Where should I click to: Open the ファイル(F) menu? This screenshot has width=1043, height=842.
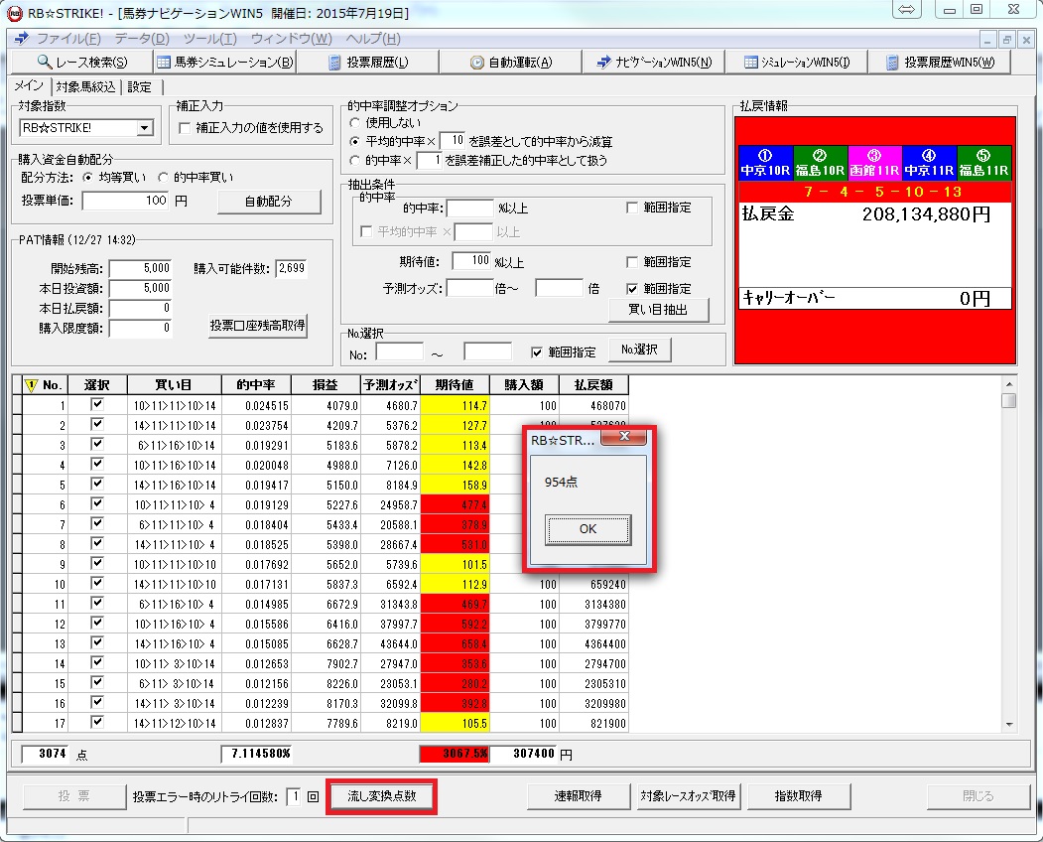[68, 38]
